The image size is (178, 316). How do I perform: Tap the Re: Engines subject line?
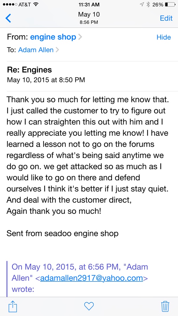[x=29, y=70]
